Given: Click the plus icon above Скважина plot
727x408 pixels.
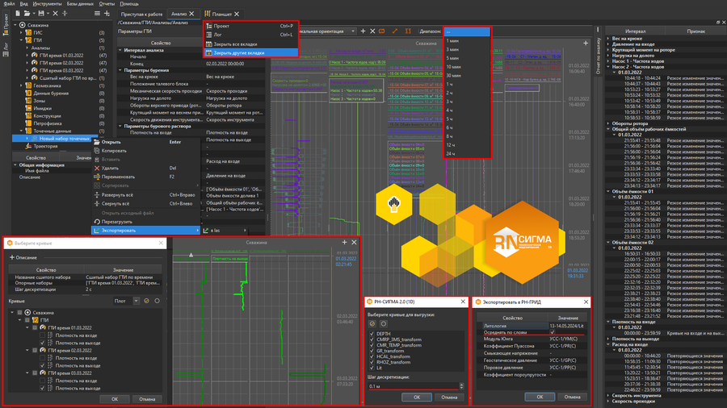Looking at the screenshot, I should (x=344, y=242).
